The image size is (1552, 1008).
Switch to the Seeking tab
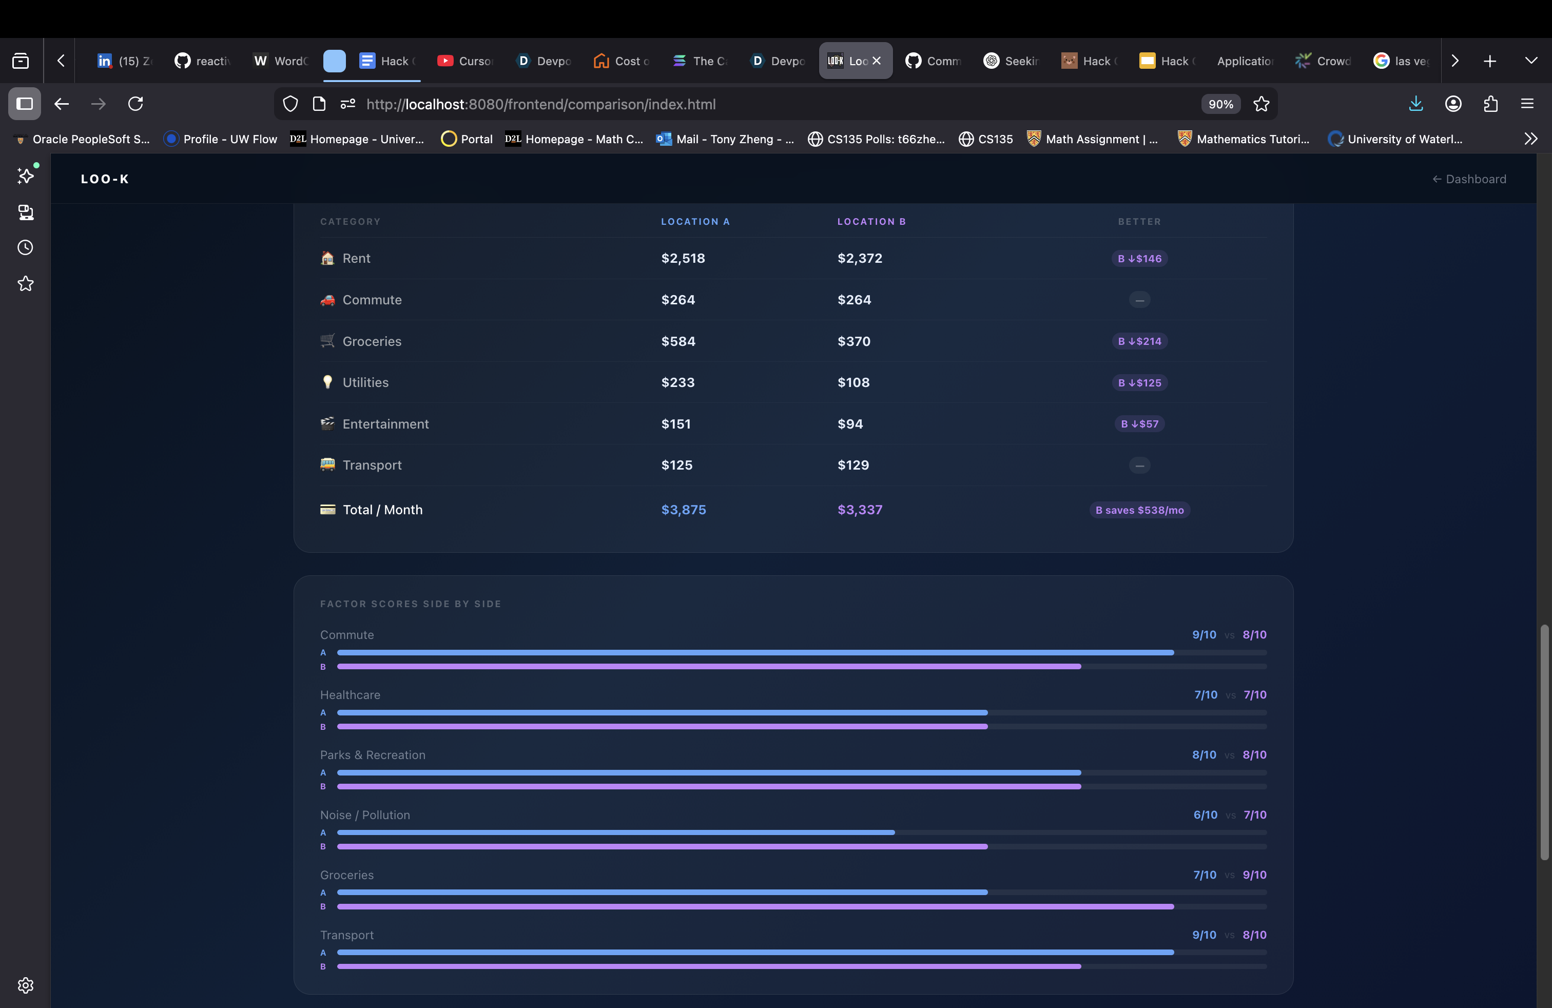(x=1011, y=61)
